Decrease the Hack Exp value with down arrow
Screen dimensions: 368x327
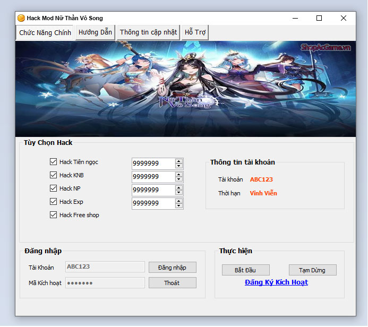(179, 206)
